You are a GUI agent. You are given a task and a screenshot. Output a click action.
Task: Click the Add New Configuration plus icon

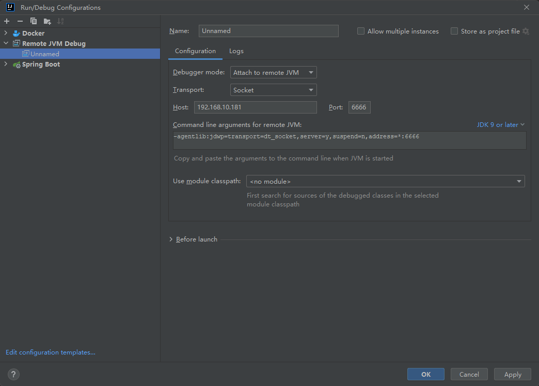click(7, 21)
